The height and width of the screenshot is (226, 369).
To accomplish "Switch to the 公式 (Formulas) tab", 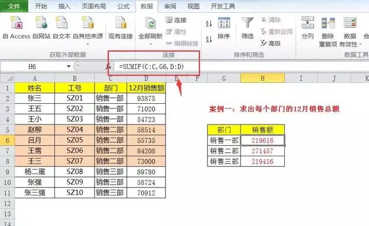I will click(x=123, y=6).
